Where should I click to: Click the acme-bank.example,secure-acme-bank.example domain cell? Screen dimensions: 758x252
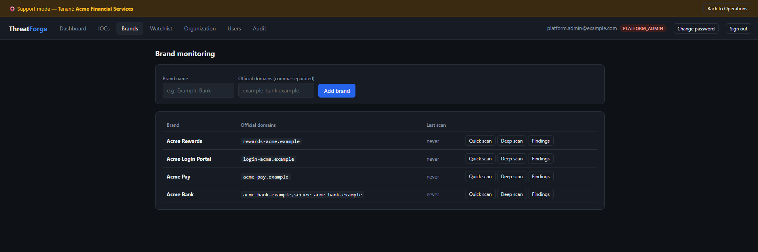tap(302, 195)
